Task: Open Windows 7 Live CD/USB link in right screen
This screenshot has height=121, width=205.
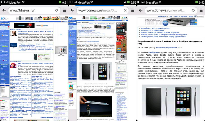Action: [164, 35]
